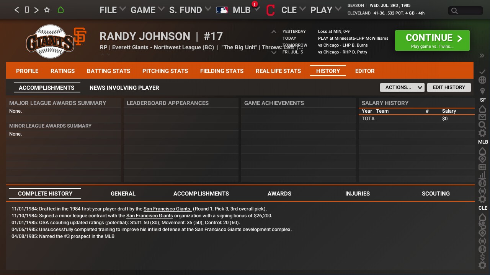Click the green home icon in top bar
The height and width of the screenshot is (275, 490).
pyautogui.click(x=60, y=10)
